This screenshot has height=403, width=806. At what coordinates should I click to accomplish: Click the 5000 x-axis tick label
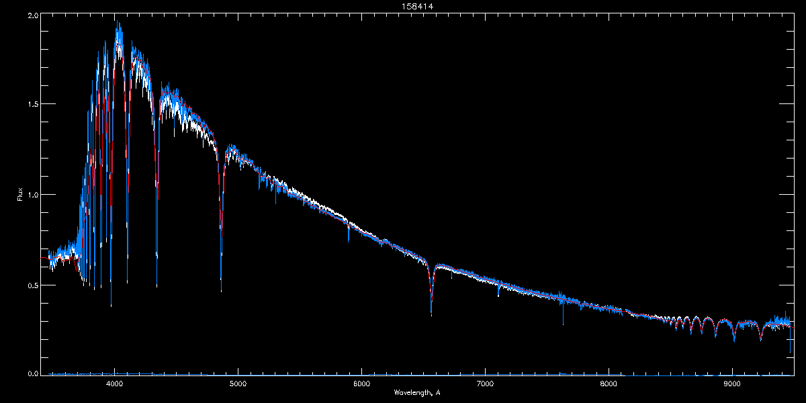coord(238,384)
